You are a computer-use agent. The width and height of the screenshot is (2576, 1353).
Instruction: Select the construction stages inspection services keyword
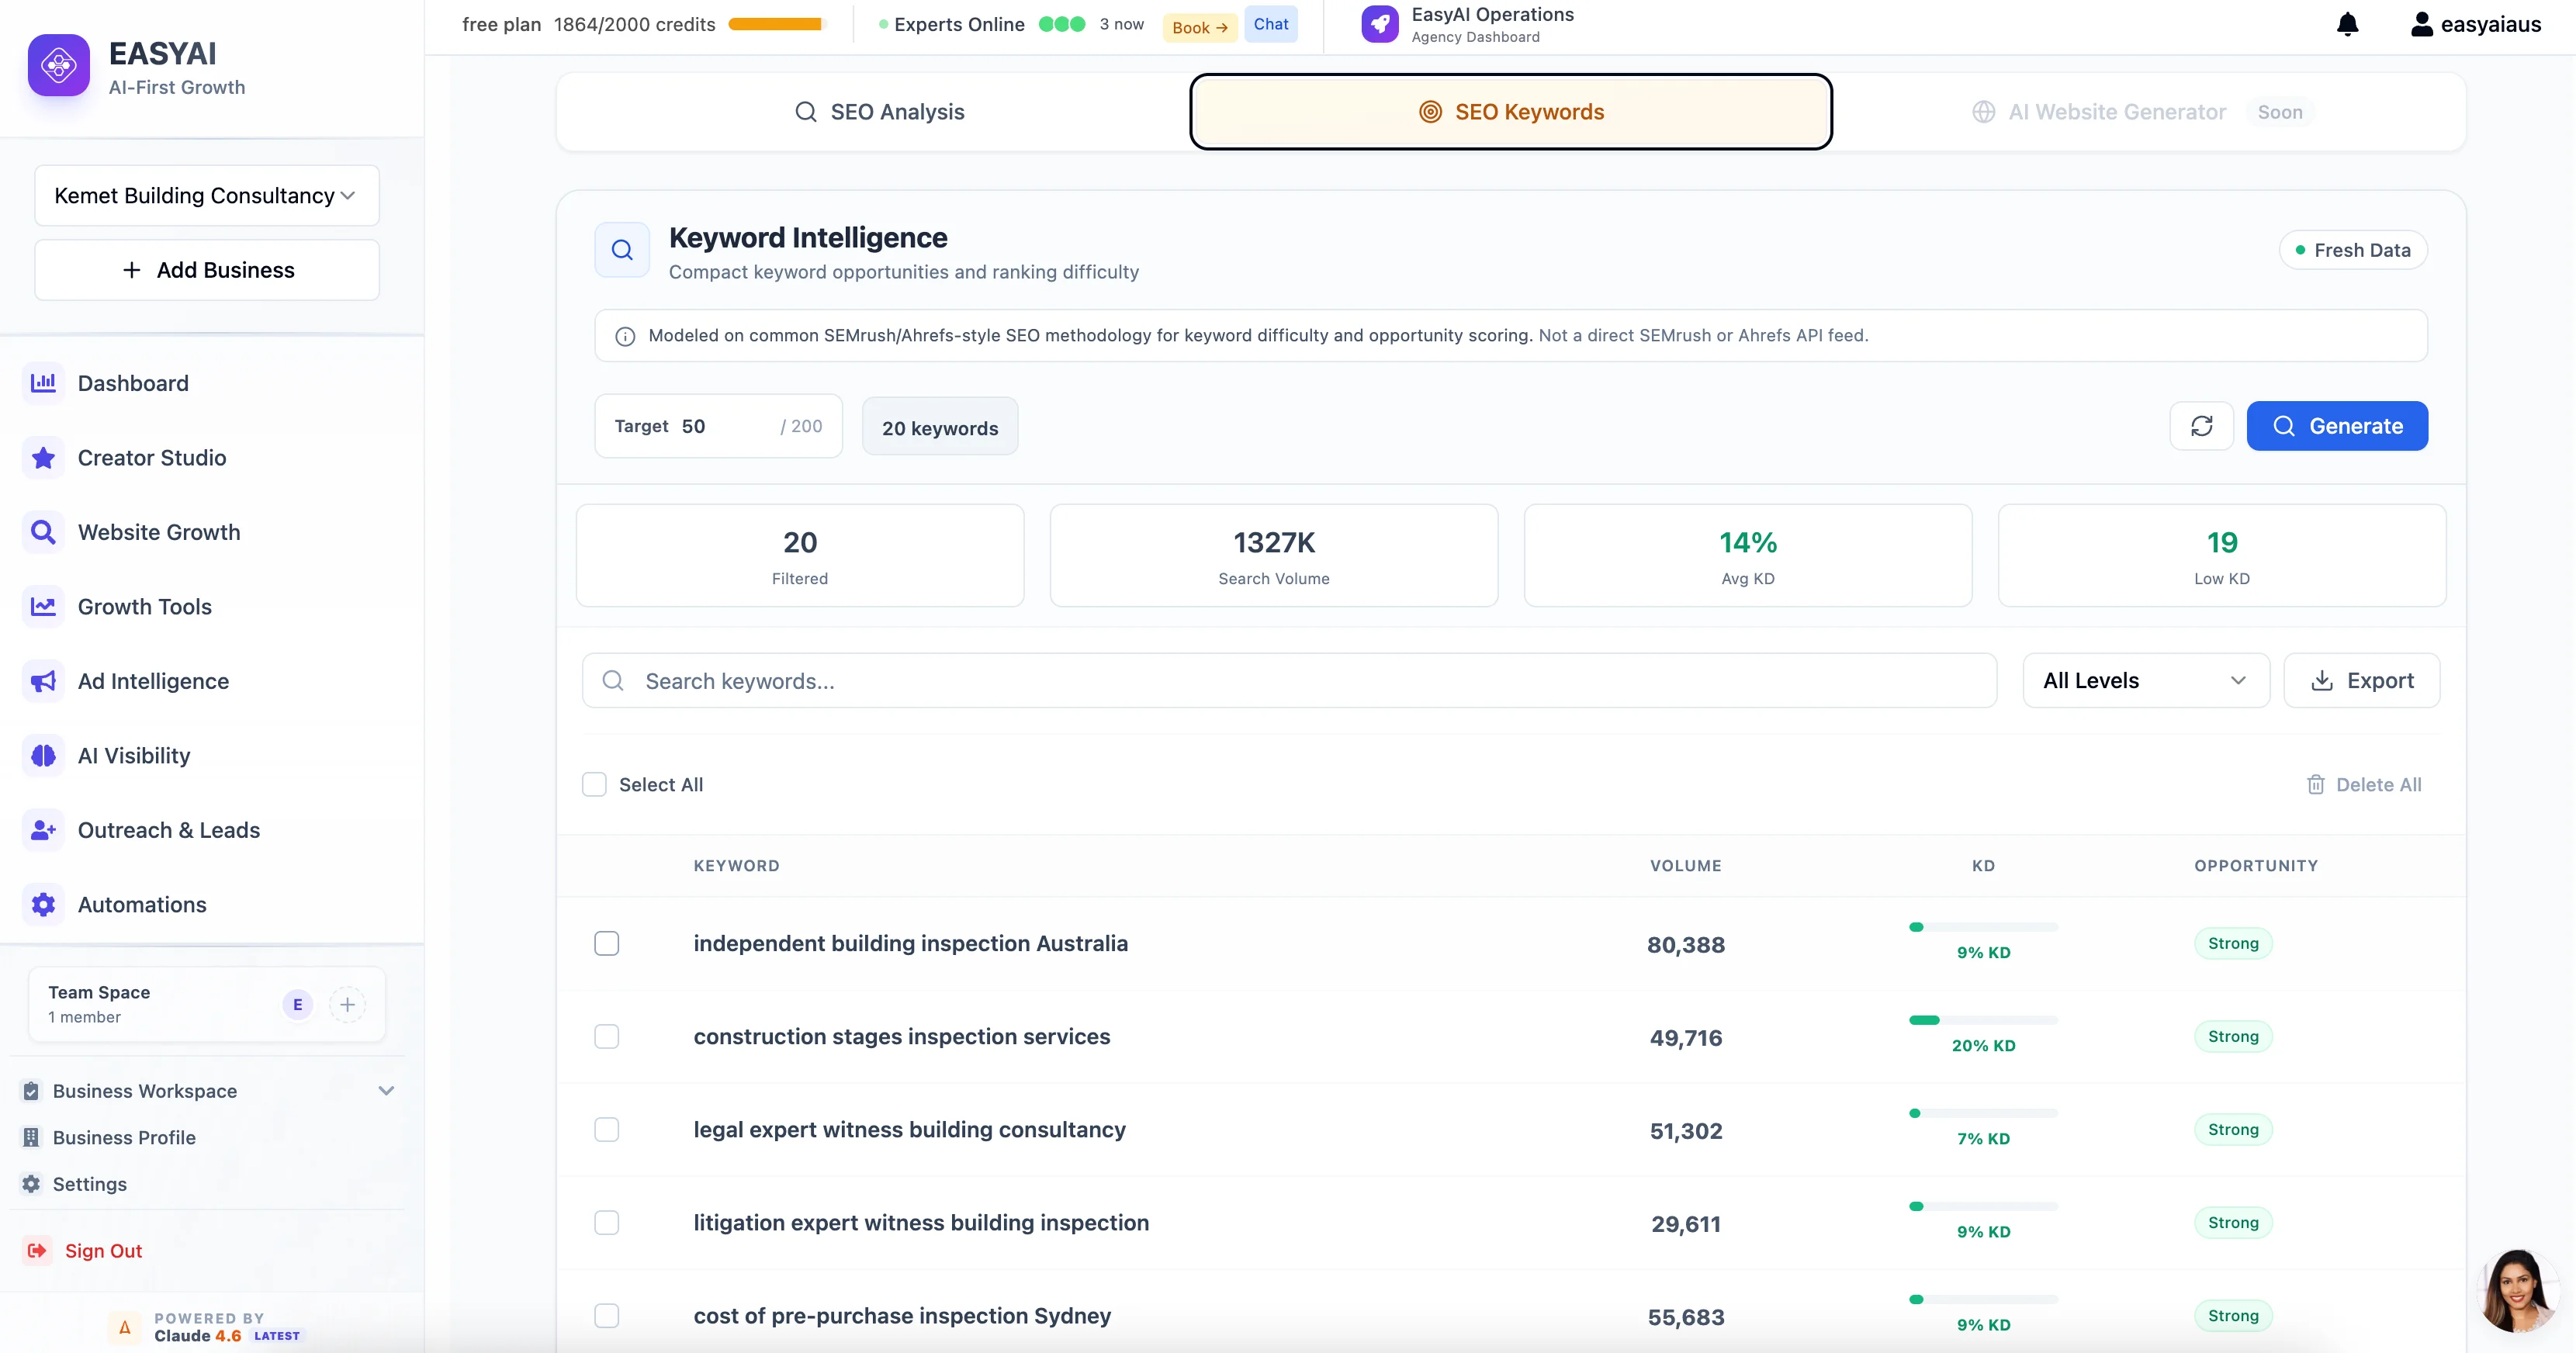(x=607, y=1036)
